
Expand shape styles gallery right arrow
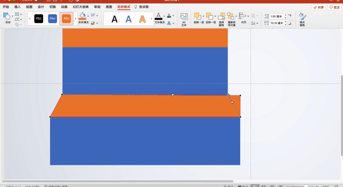[x=76, y=19]
